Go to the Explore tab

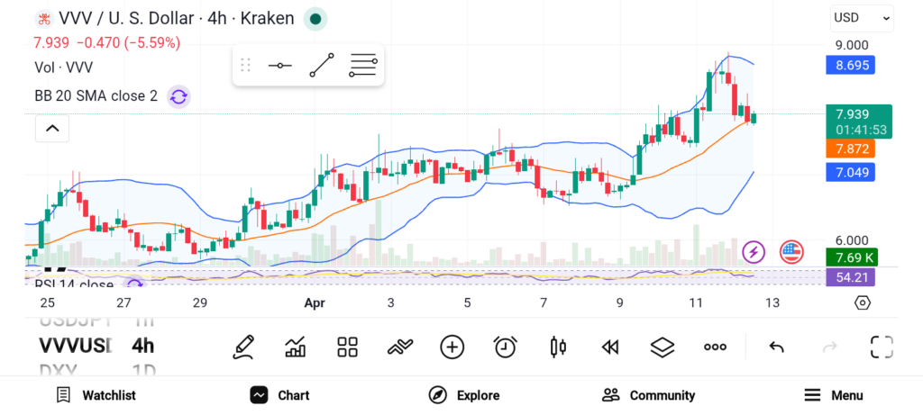pos(464,395)
